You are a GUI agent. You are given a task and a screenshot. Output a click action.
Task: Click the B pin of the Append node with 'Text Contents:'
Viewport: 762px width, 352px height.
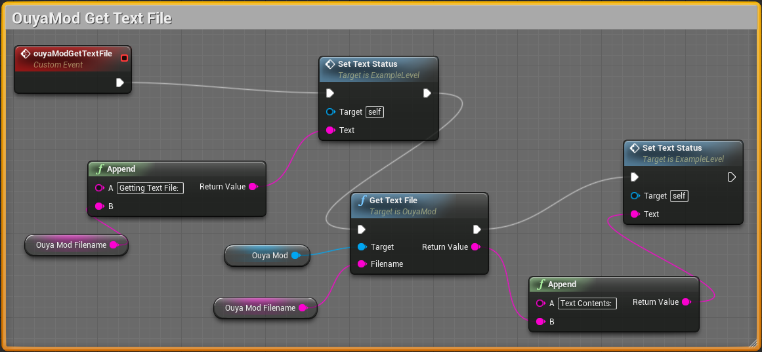[x=540, y=322]
